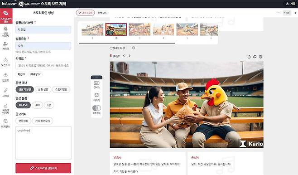
Task: Click the 저장 button in top bar
Action: coord(291,4)
